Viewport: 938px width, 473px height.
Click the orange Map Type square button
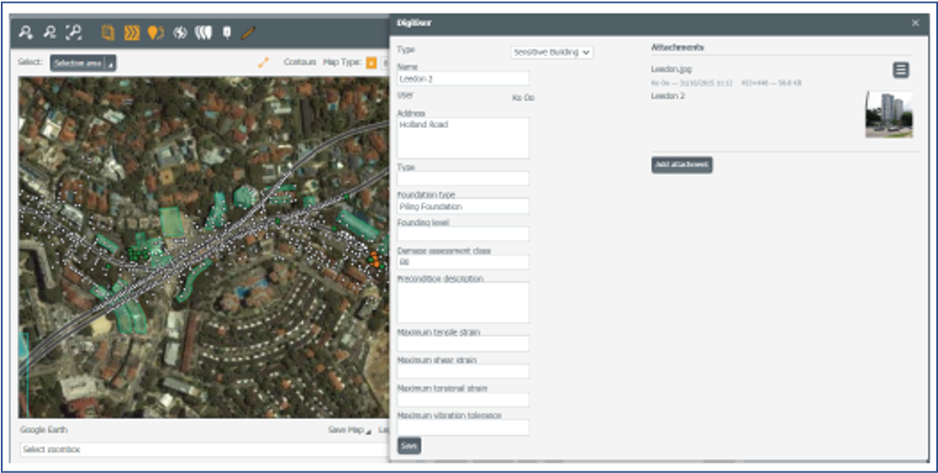[372, 63]
